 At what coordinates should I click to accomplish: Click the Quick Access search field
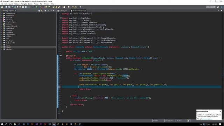[210, 7]
